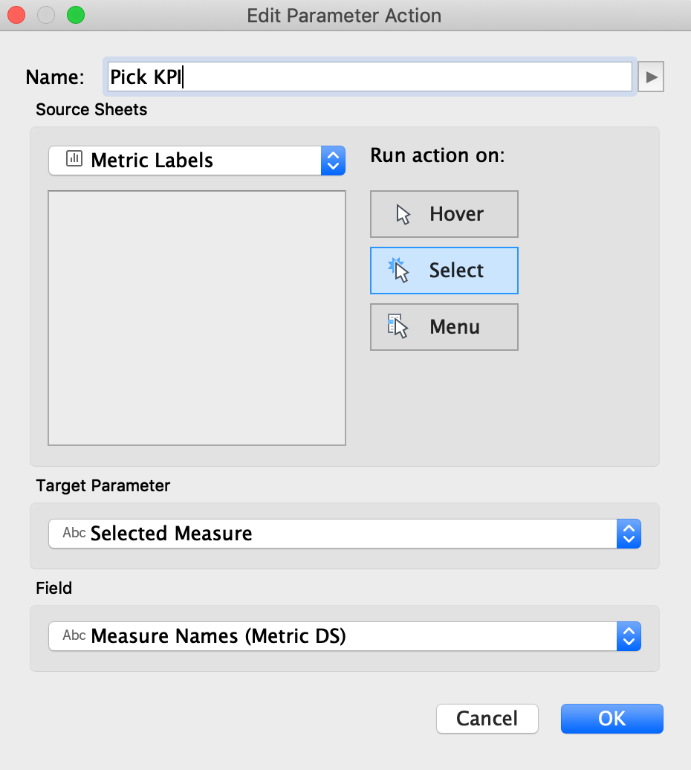Screen dimensions: 691x770
Task: Cancel the Edit Parameter Action dialog
Action: pyautogui.click(x=487, y=718)
